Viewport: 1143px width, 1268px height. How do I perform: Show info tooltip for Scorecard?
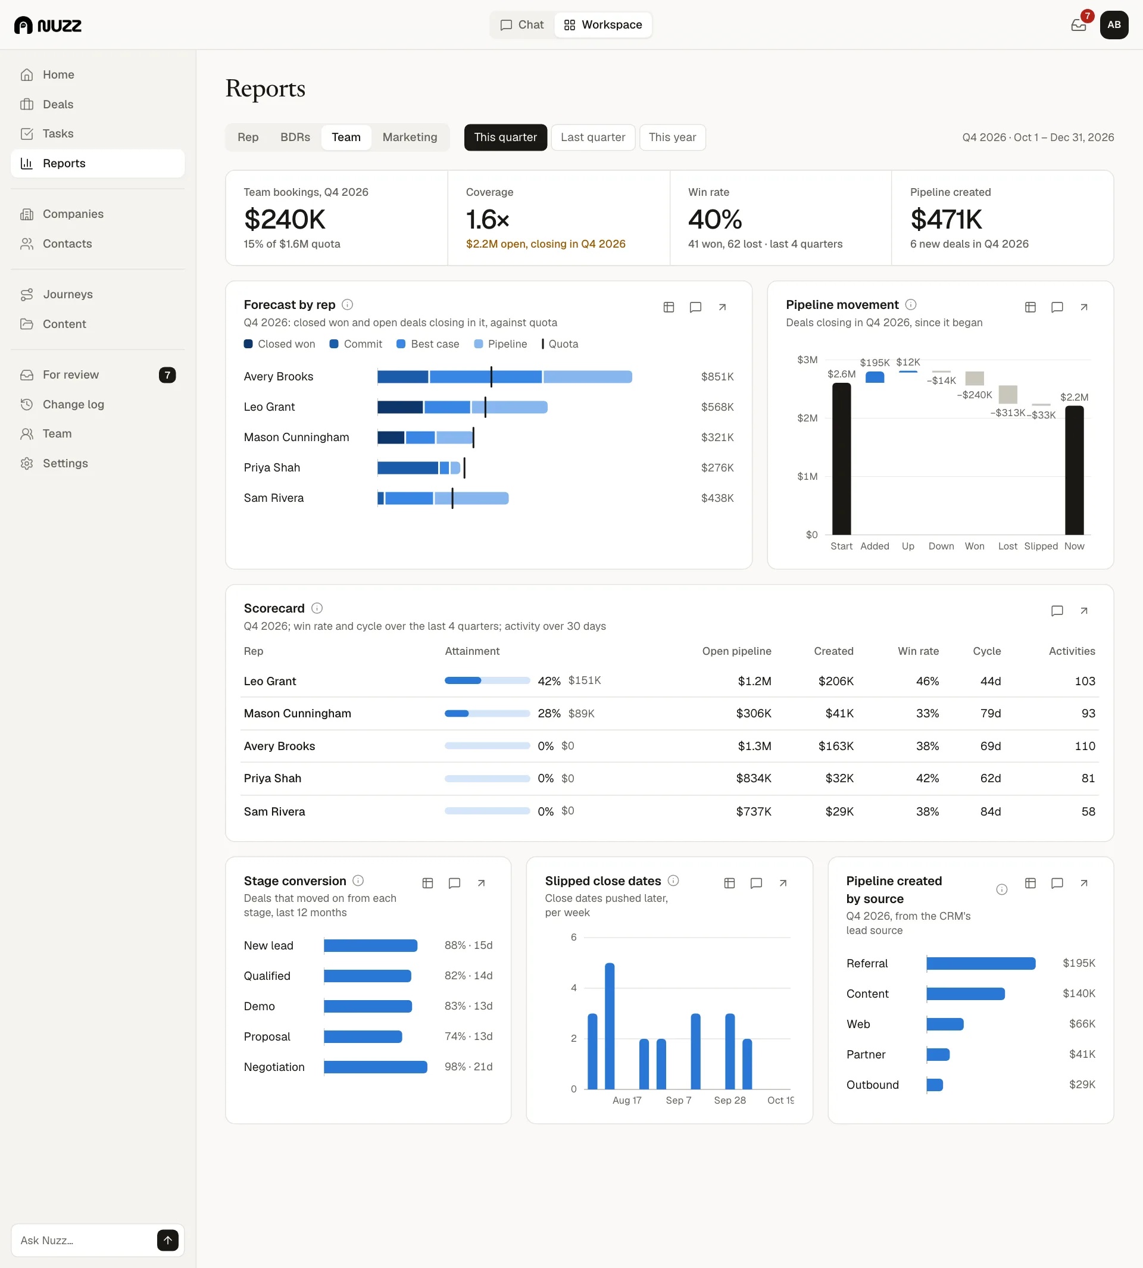click(317, 608)
